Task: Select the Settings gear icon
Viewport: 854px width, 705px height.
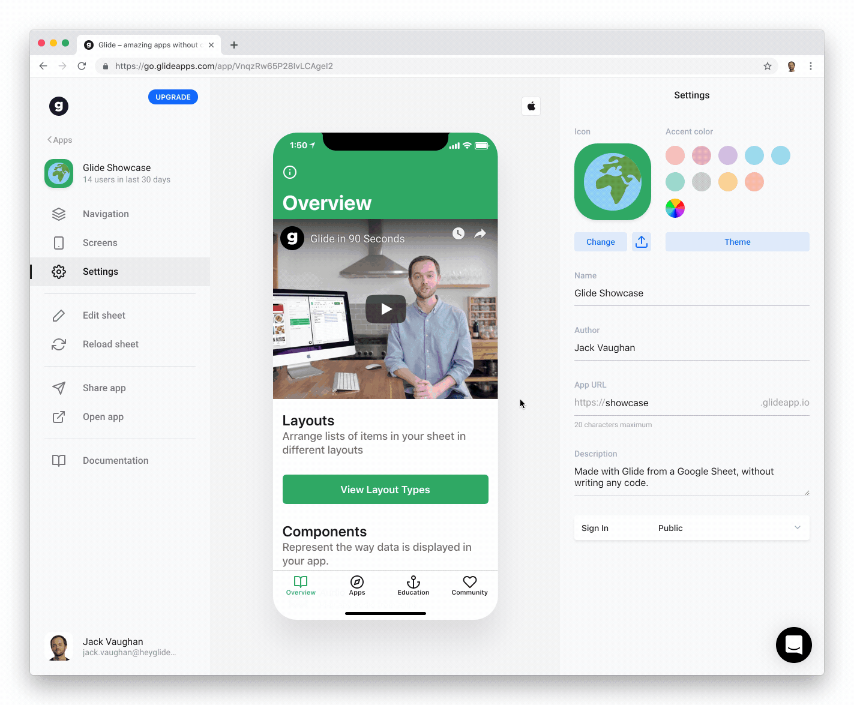Action: pyautogui.click(x=59, y=272)
